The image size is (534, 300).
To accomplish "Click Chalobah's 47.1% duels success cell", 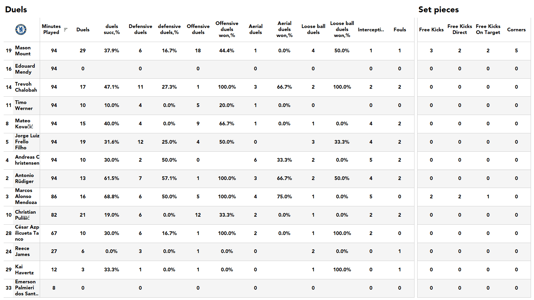I will point(111,87).
